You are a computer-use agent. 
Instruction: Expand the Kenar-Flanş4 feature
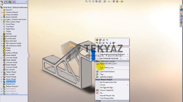pyautogui.click(x=1, y=79)
